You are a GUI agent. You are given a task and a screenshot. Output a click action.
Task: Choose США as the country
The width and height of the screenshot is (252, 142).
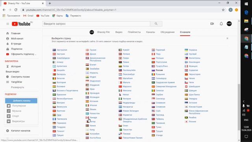pyautogui.click(x=158, y=111)
